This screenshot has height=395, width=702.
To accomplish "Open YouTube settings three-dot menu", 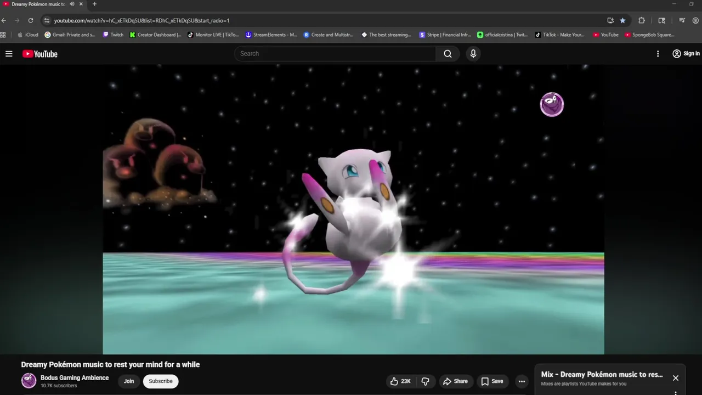I will click(x=658, y=54).
